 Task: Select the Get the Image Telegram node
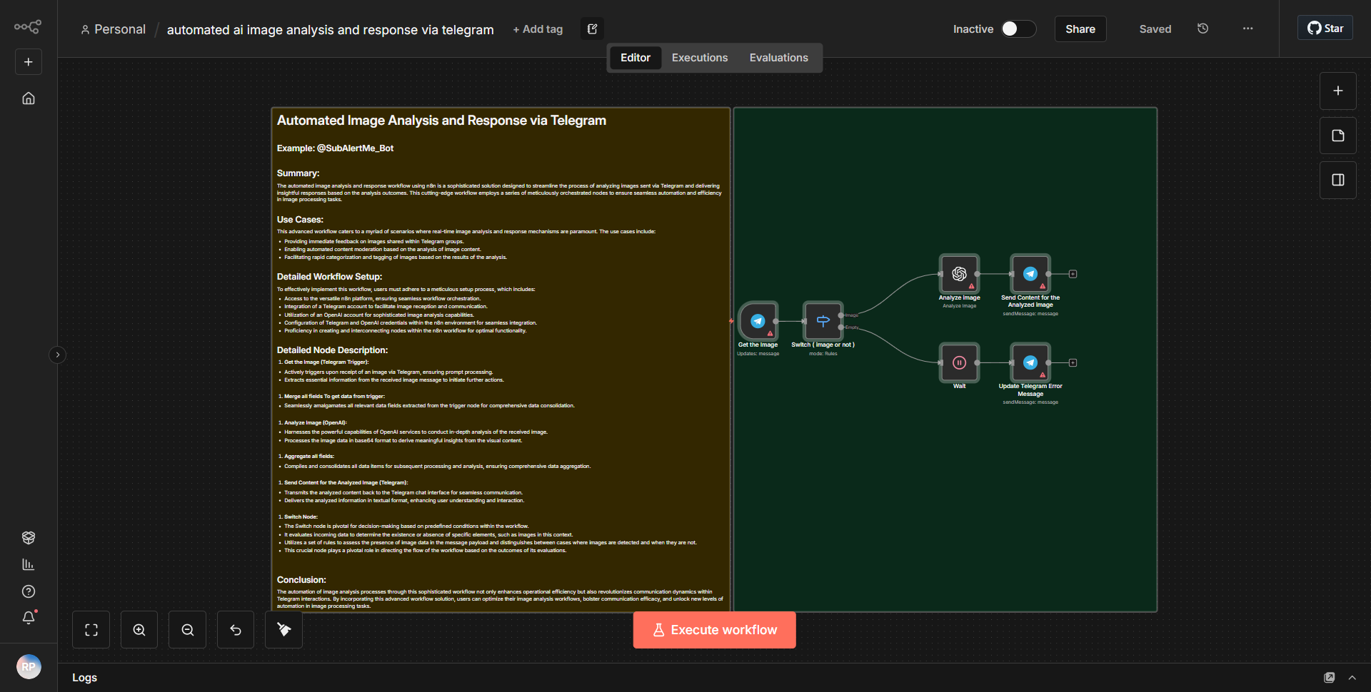pos(758,321)
